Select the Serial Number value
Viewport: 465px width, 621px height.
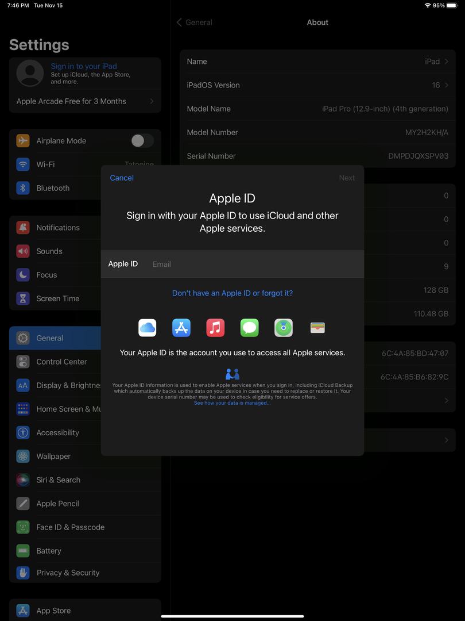tap(418, 156)
